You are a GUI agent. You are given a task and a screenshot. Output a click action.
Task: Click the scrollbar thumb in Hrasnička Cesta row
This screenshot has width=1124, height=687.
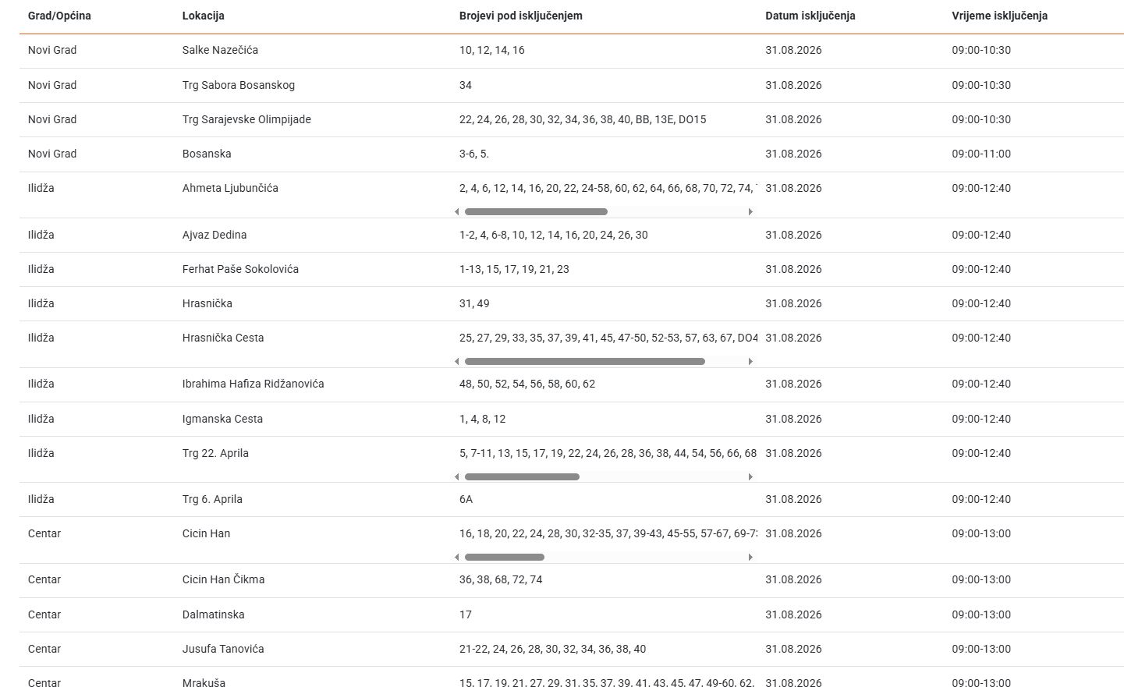[x=585, y=362]
